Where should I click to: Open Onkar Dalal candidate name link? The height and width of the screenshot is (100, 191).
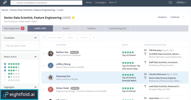coord(62,88)
